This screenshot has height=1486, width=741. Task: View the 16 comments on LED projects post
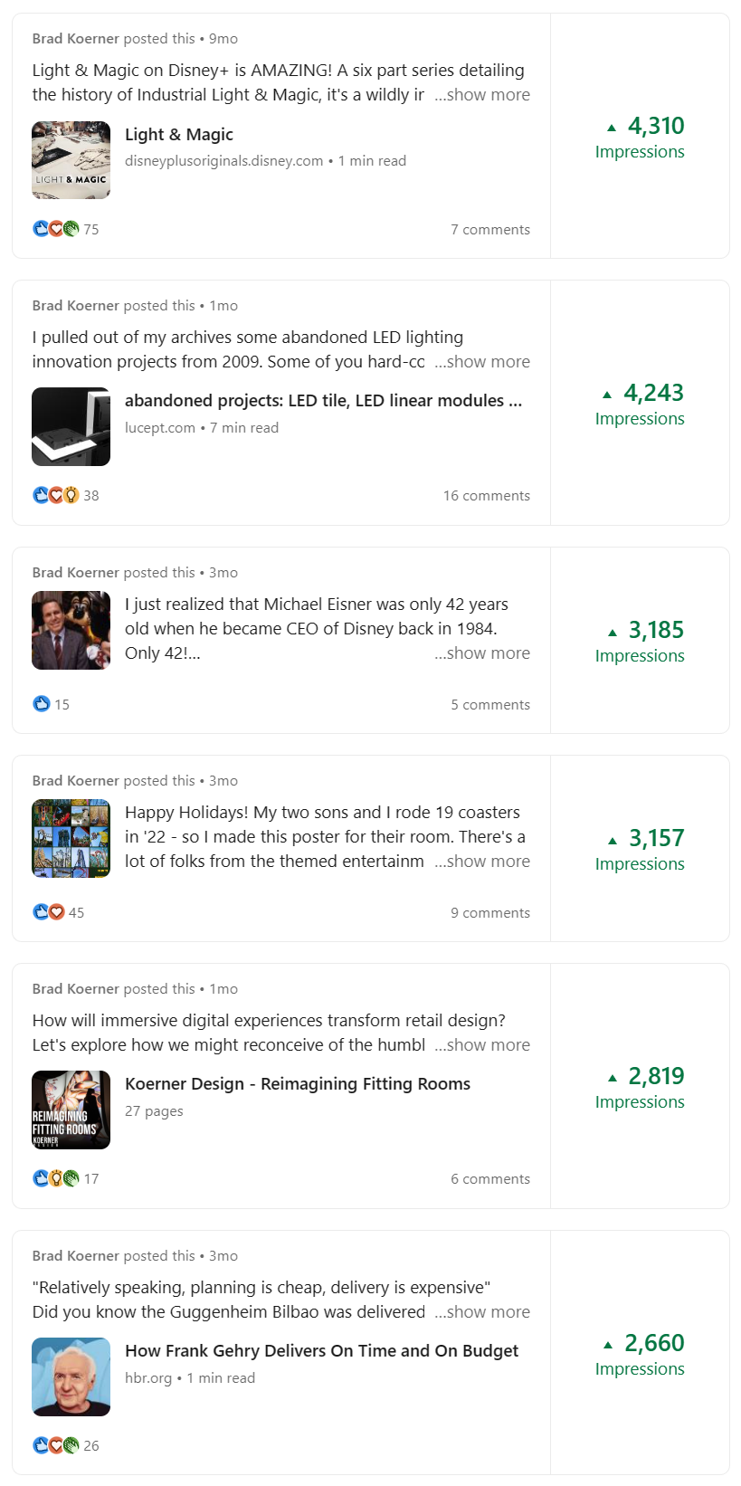[x=487, y=496]
